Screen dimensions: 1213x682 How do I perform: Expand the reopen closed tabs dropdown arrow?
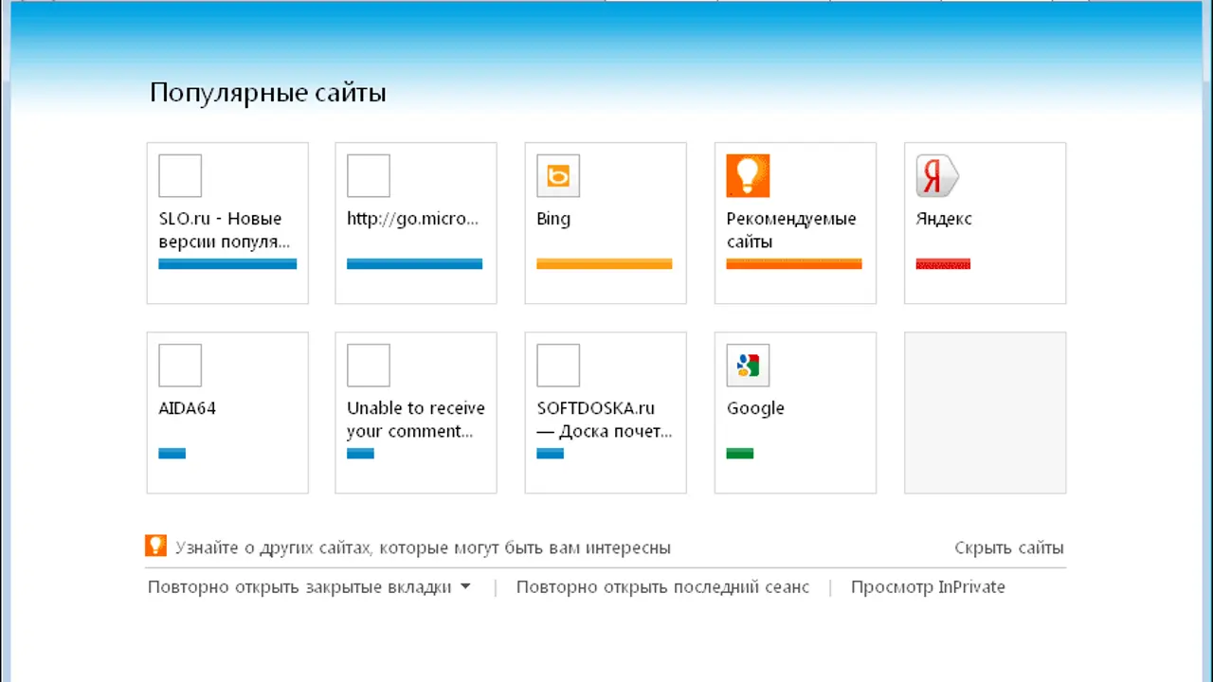[x=465, y=587]
